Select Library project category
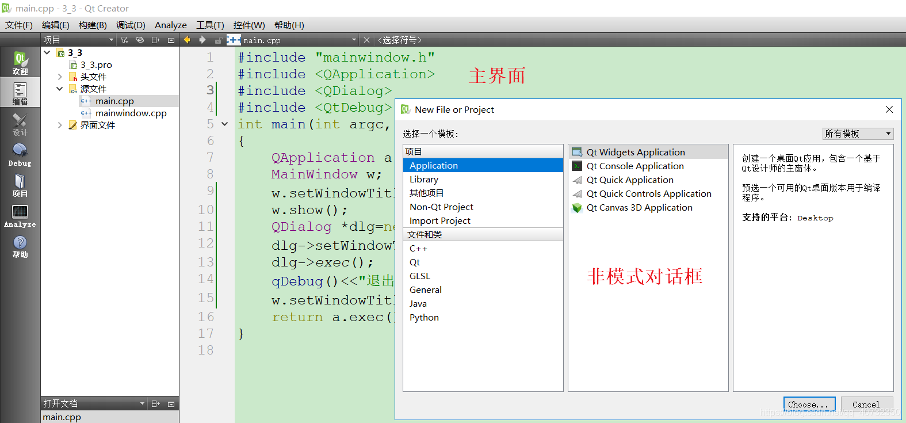 point(483,179)
